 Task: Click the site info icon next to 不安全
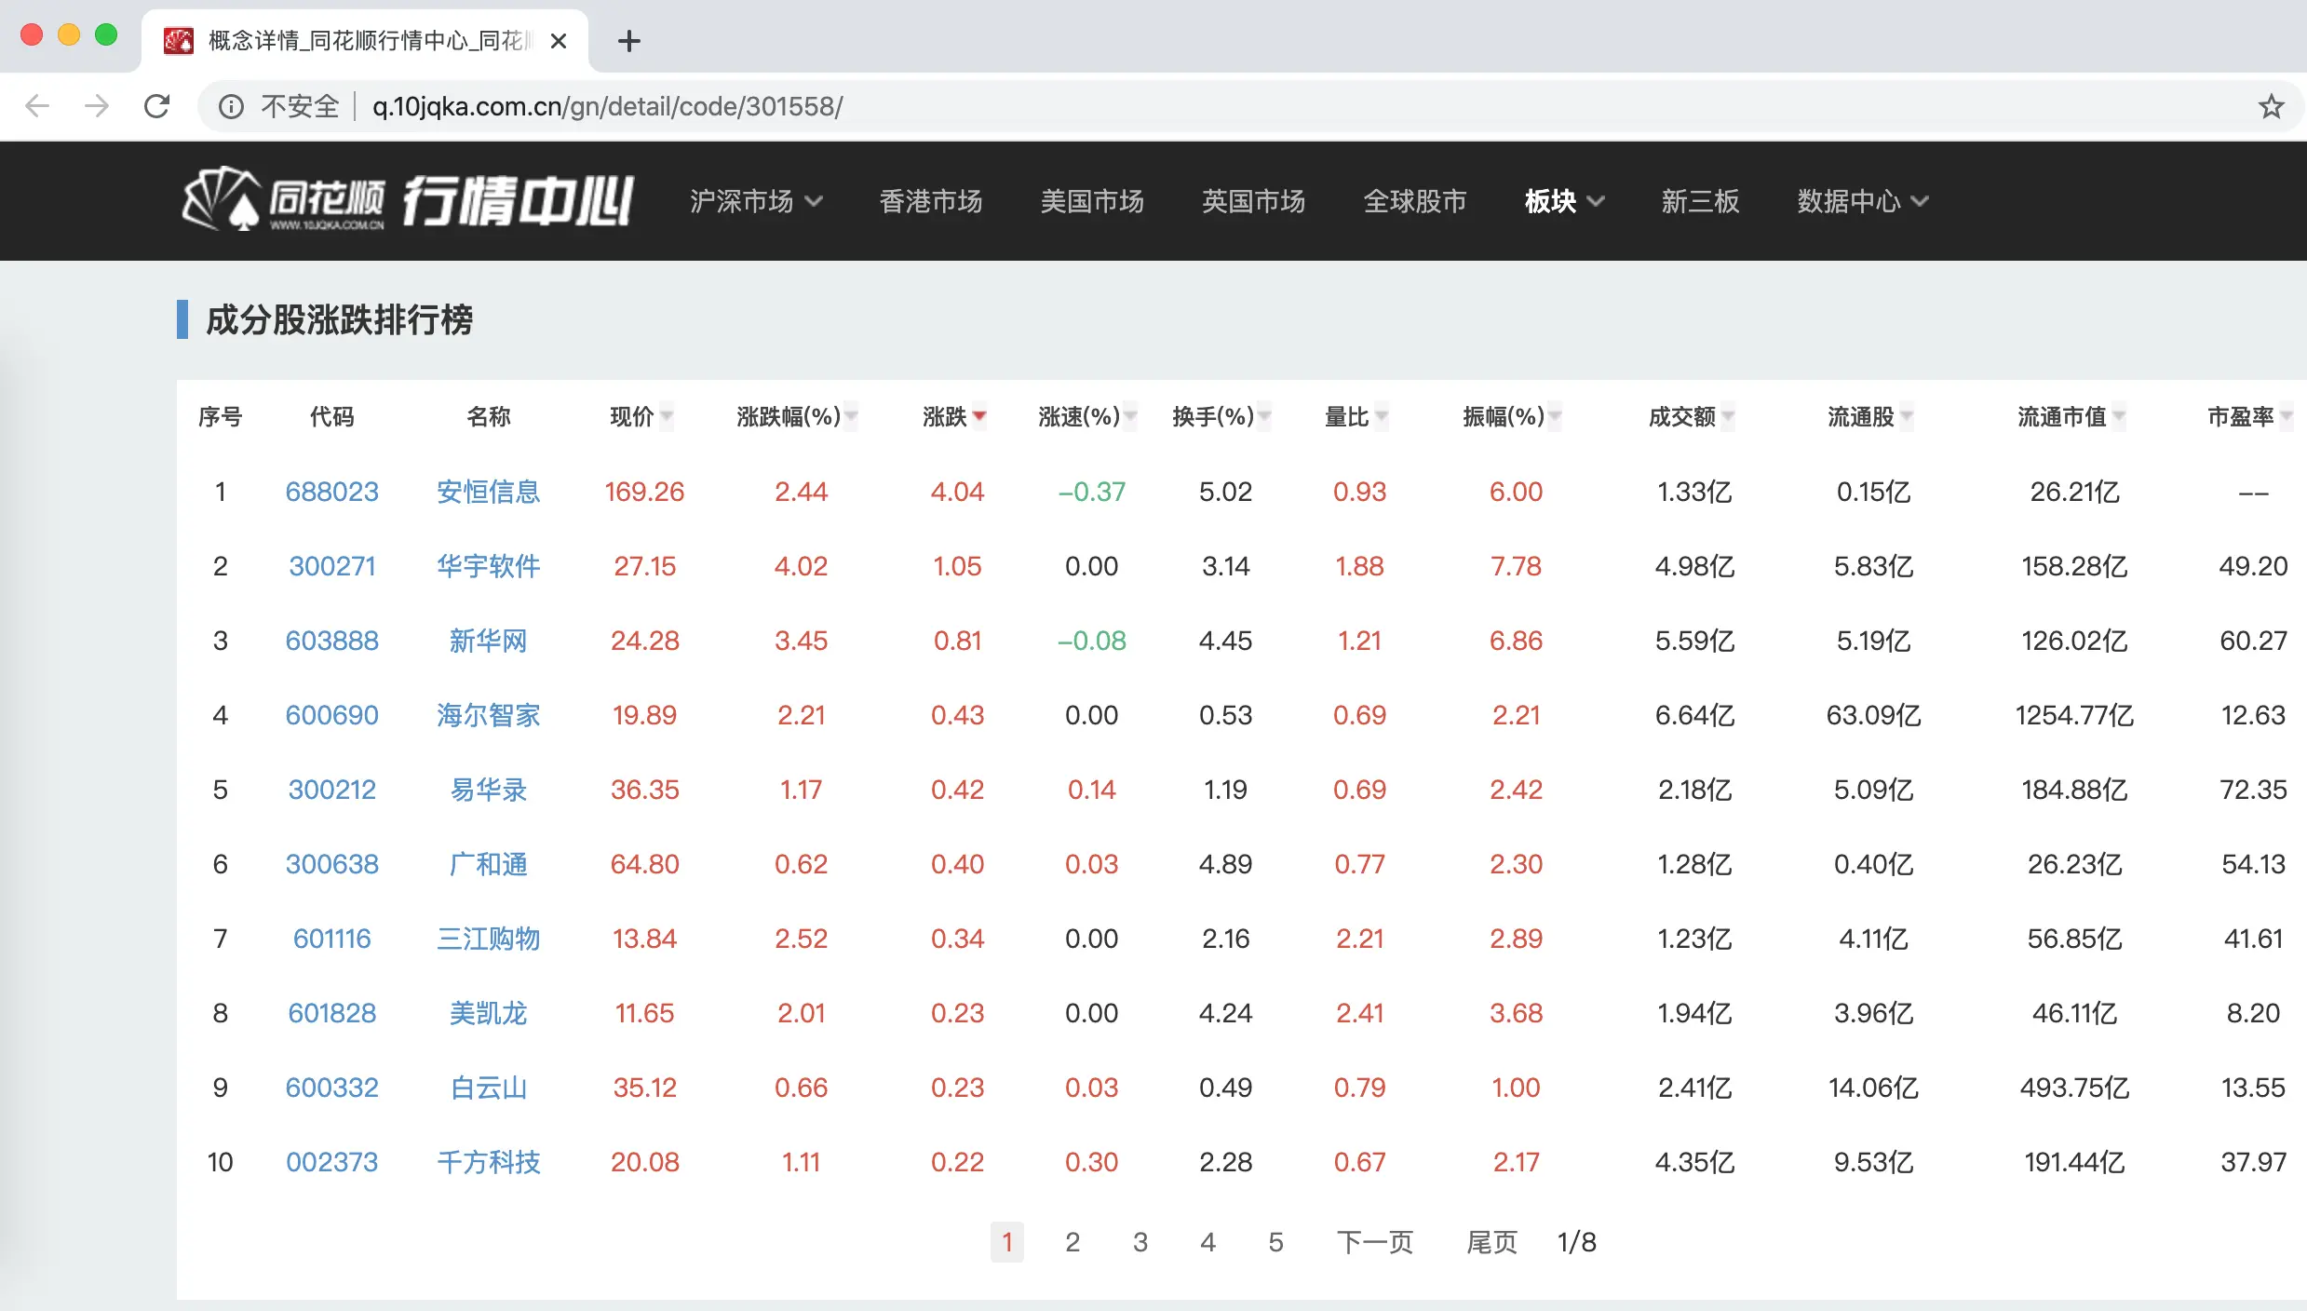tap(230, 105)
